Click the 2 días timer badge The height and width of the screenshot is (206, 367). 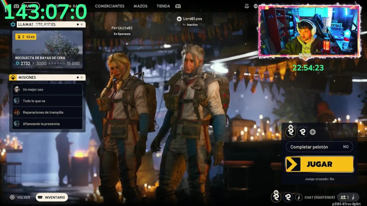tap(26, 37)
